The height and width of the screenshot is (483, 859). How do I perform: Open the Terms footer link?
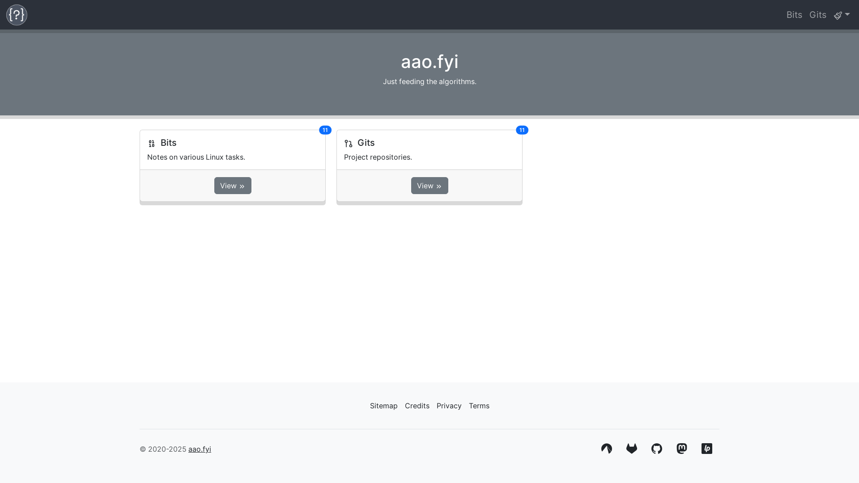pyautogui.click(x=479, y=406)
